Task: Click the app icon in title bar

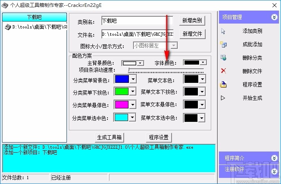Action: tap(5, 5)
